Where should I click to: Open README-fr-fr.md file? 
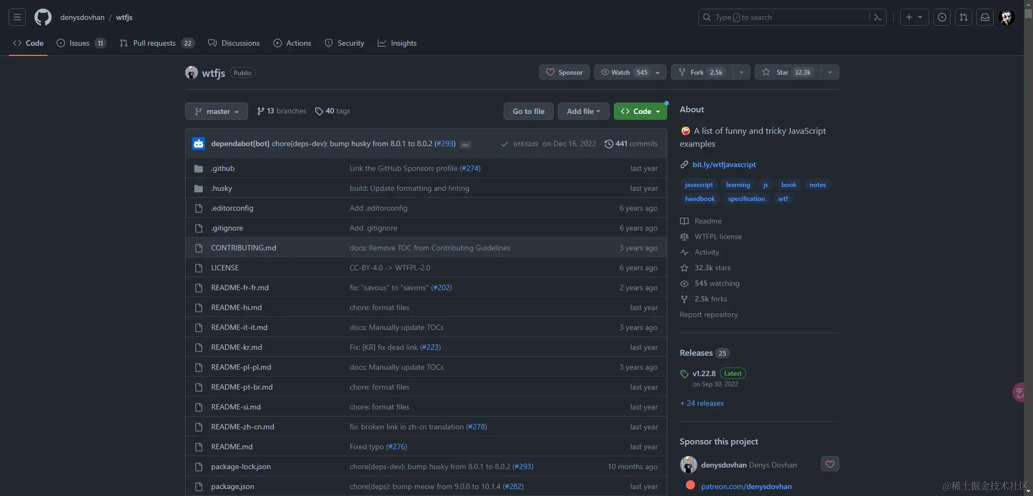click(240, 287)
